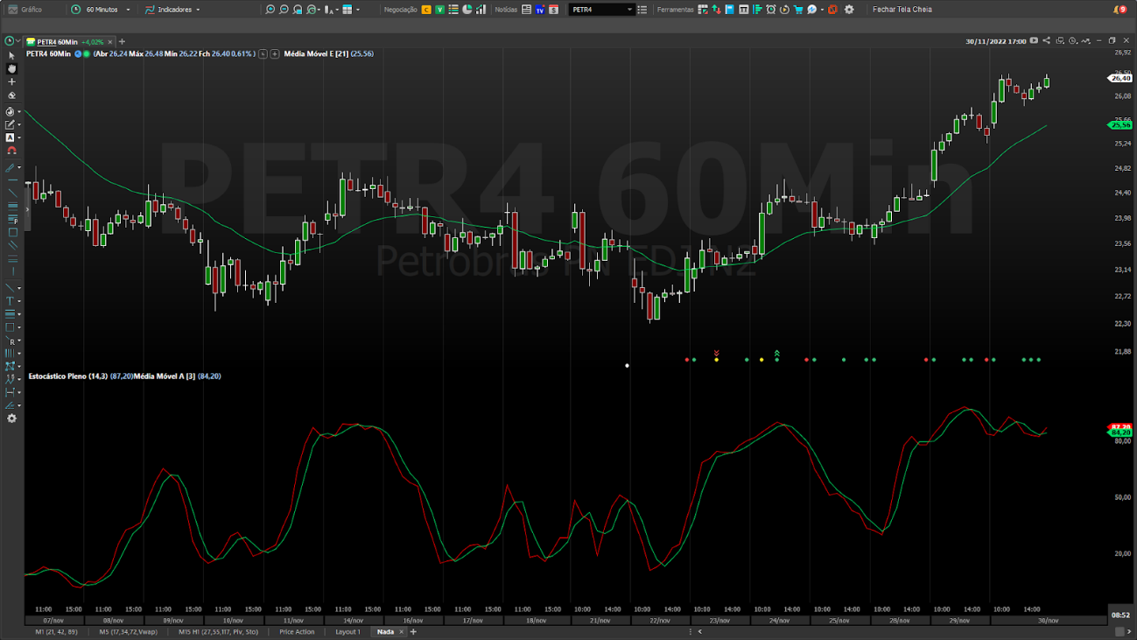Viewport: 1137px width, 640px height.
Task: Click the green-red arrows trade icon
Action: tap(716, 10)
